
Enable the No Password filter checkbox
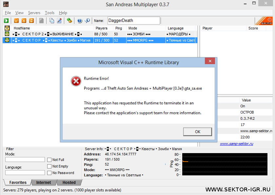click(x=49, y=173)
